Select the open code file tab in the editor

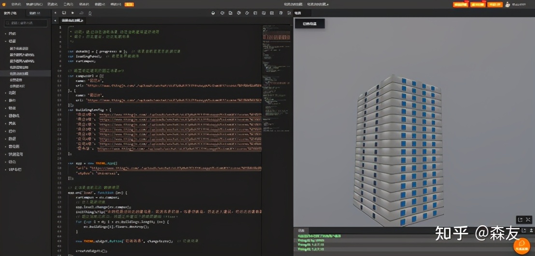(x=71, y=21)
